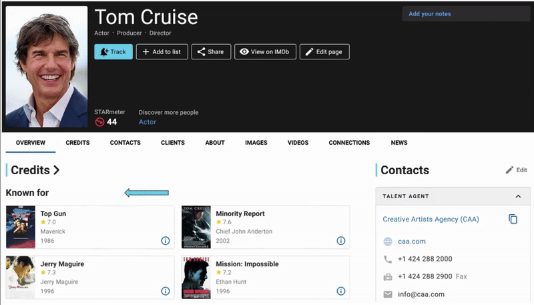Image resolution: width=534 pixels, height=305 pixels.
Task: Visit the caa.com website link
Action: (412, 242)
